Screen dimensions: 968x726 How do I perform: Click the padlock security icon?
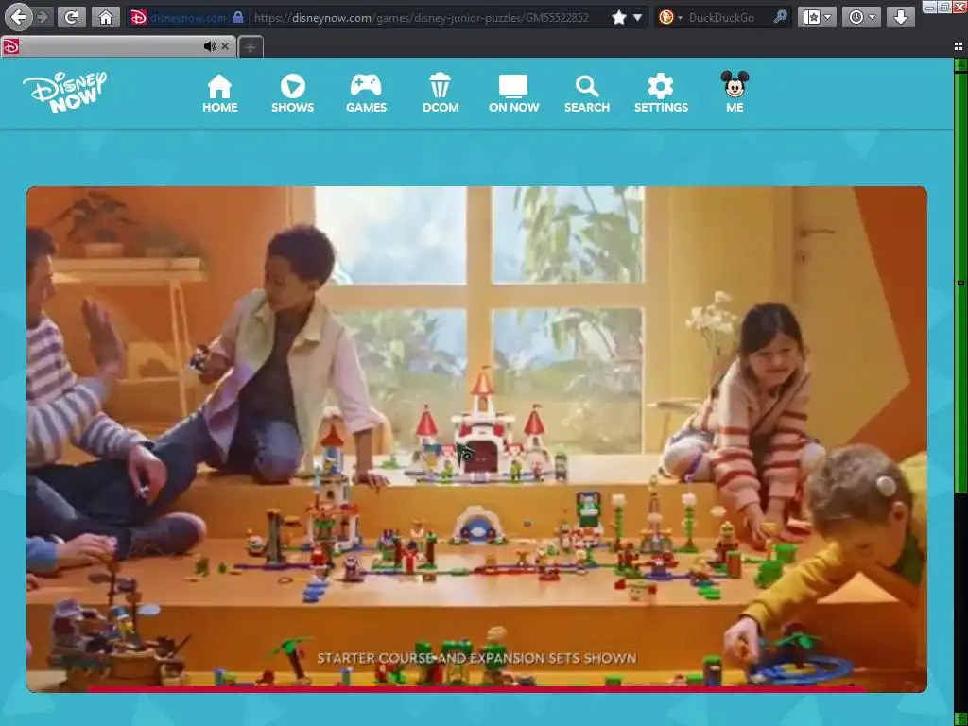coord(238,17)
